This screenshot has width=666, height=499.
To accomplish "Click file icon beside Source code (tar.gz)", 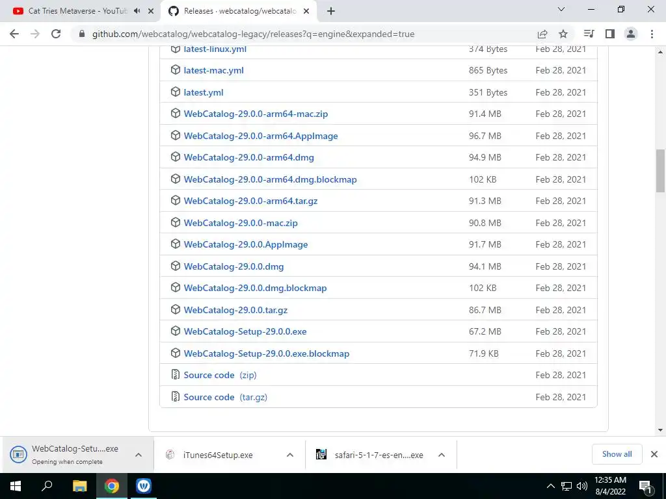I will (x=176, y=396).
